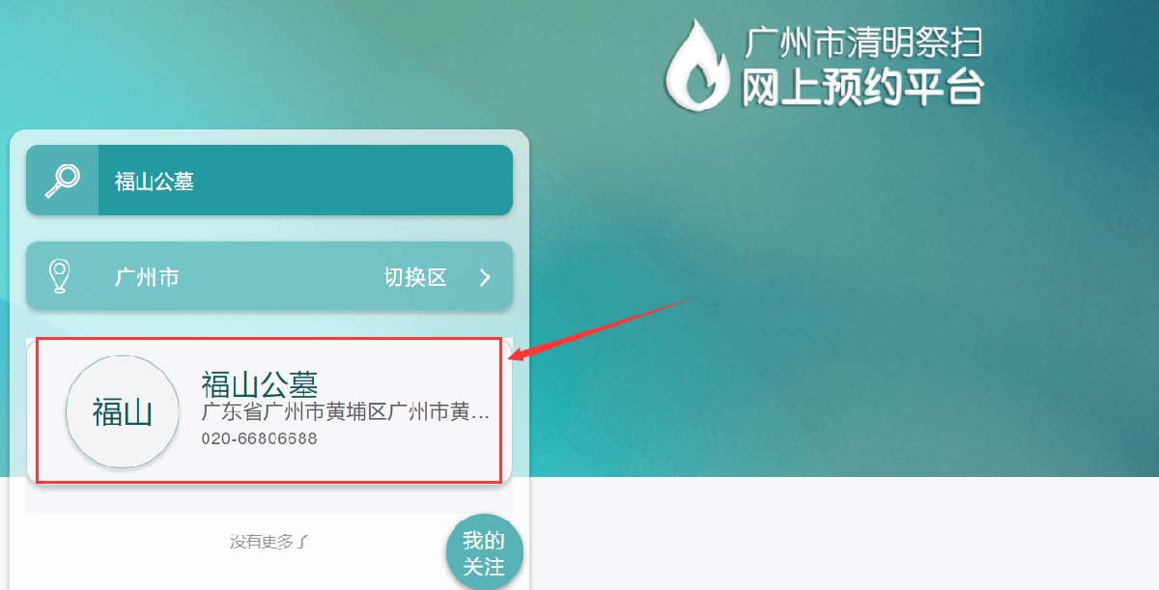Click the flame logo icon
The width and height of the screenshot is (1159, 590).
coord(697,64)
